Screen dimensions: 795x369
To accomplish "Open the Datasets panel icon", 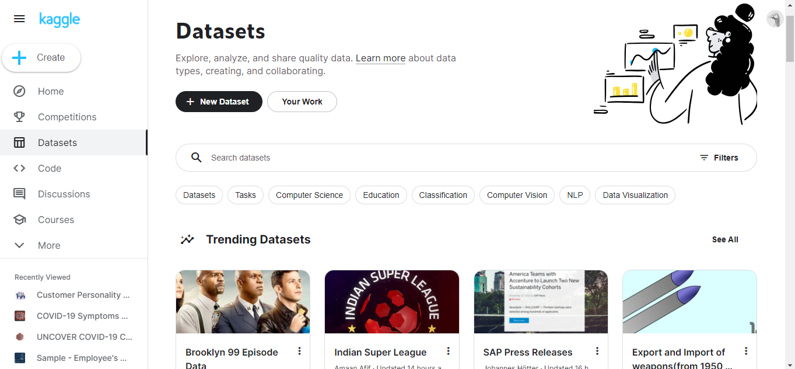I will point(19,142).
